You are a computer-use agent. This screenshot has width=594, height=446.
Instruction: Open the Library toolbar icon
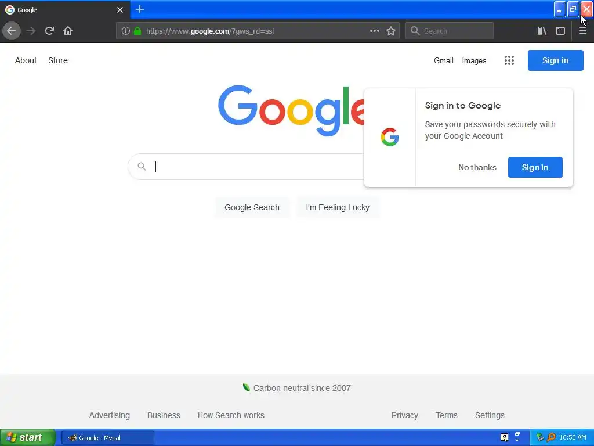coord(542,31)
